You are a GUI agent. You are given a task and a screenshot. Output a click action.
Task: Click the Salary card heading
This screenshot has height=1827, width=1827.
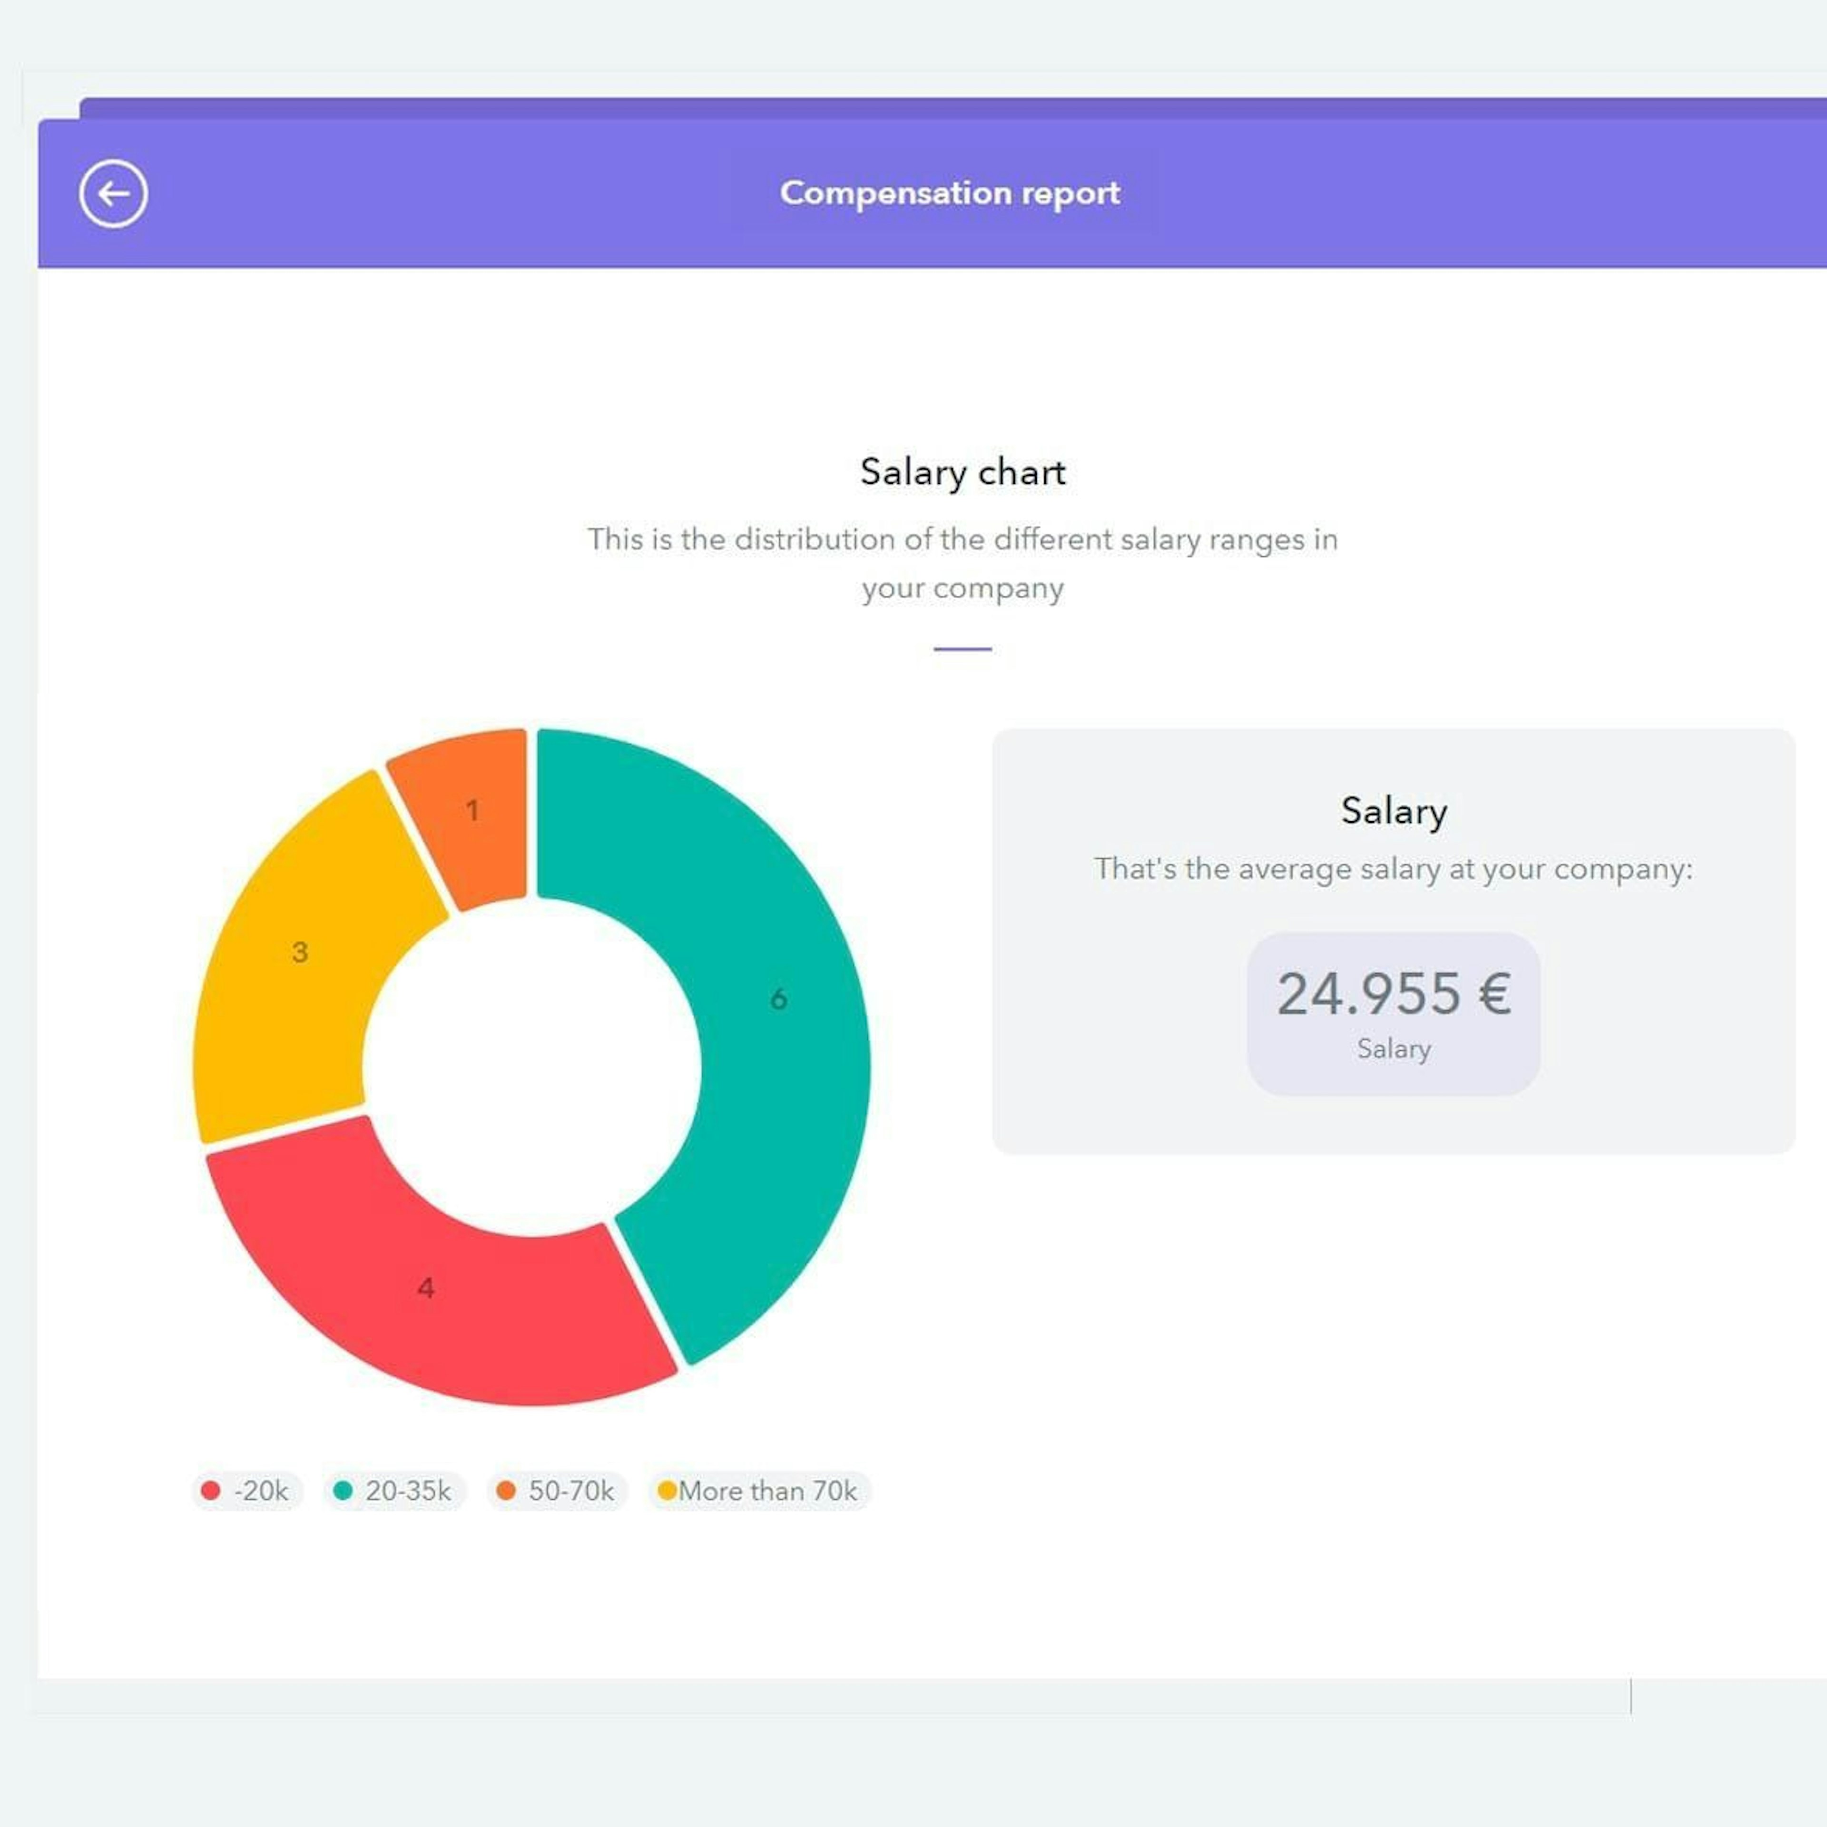1393,810
